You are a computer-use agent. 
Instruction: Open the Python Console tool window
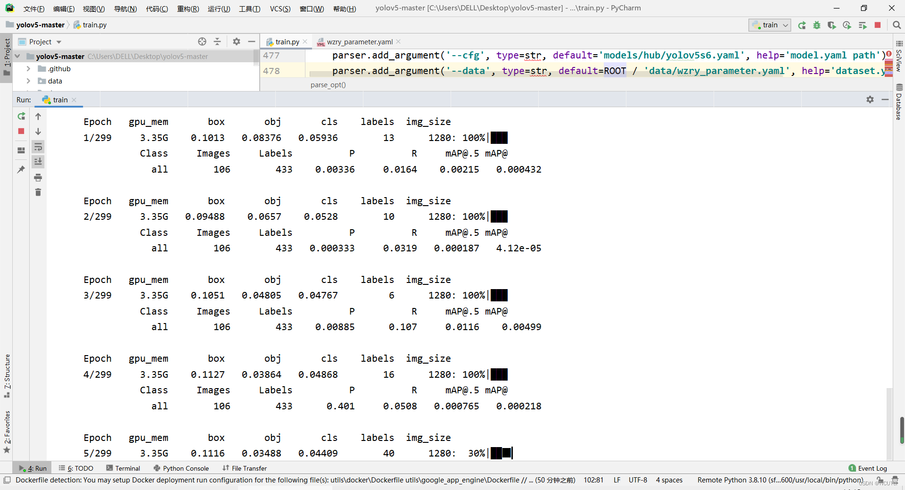[181, 468]
